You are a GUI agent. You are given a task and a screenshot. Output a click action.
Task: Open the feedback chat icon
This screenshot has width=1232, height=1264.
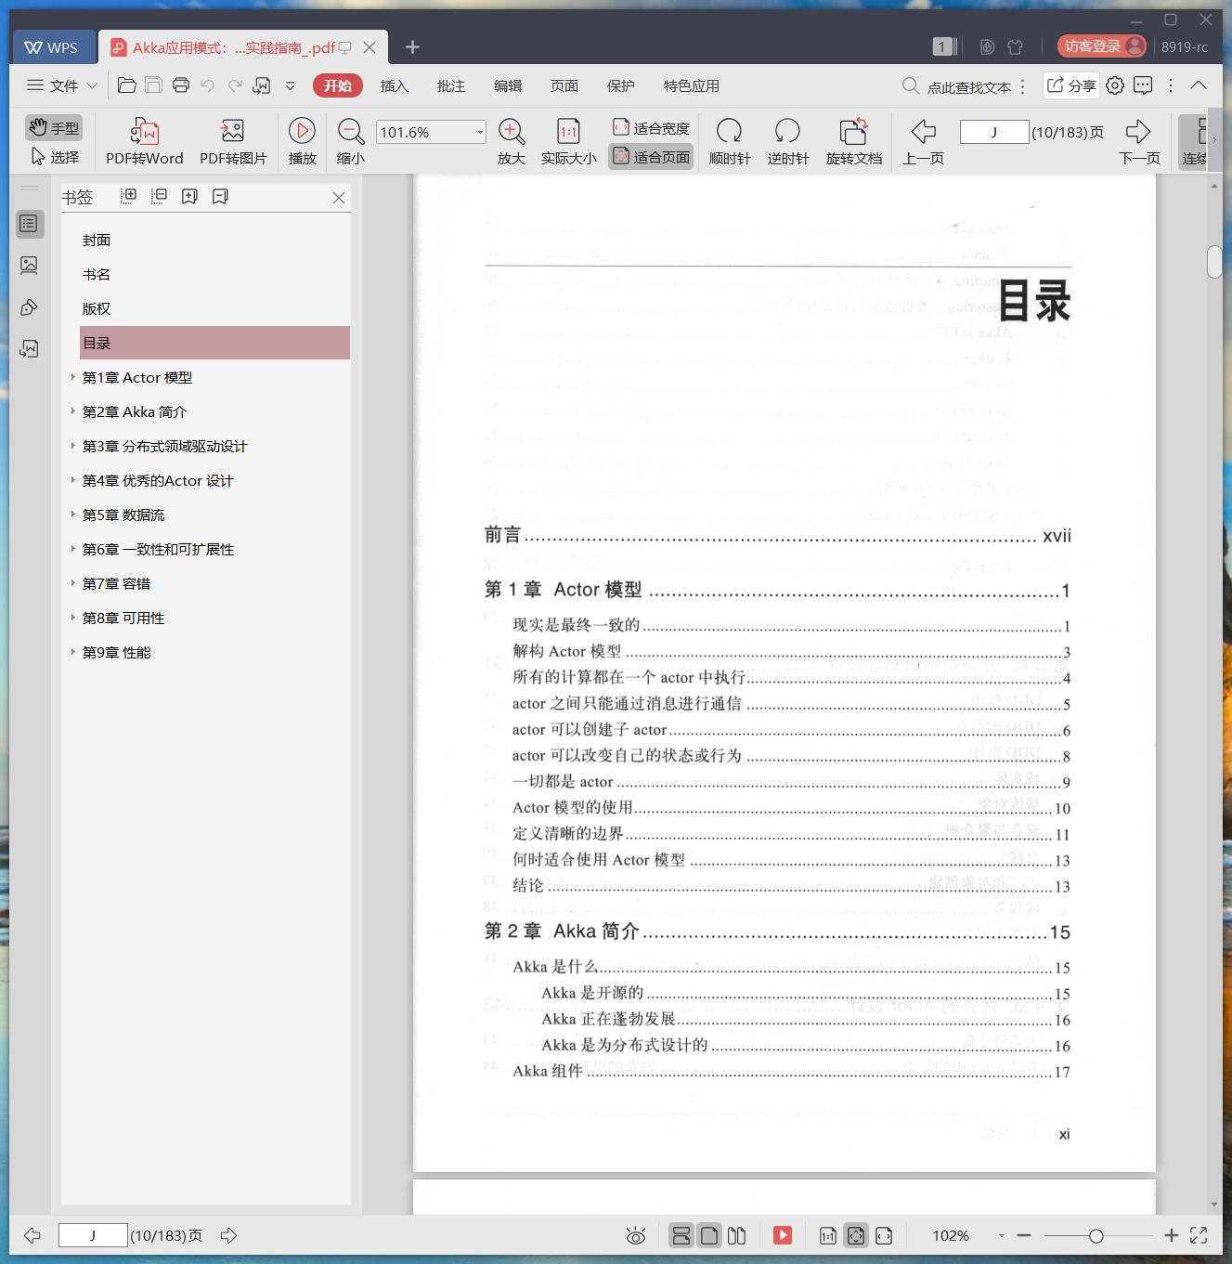[x=1143, y=85]
